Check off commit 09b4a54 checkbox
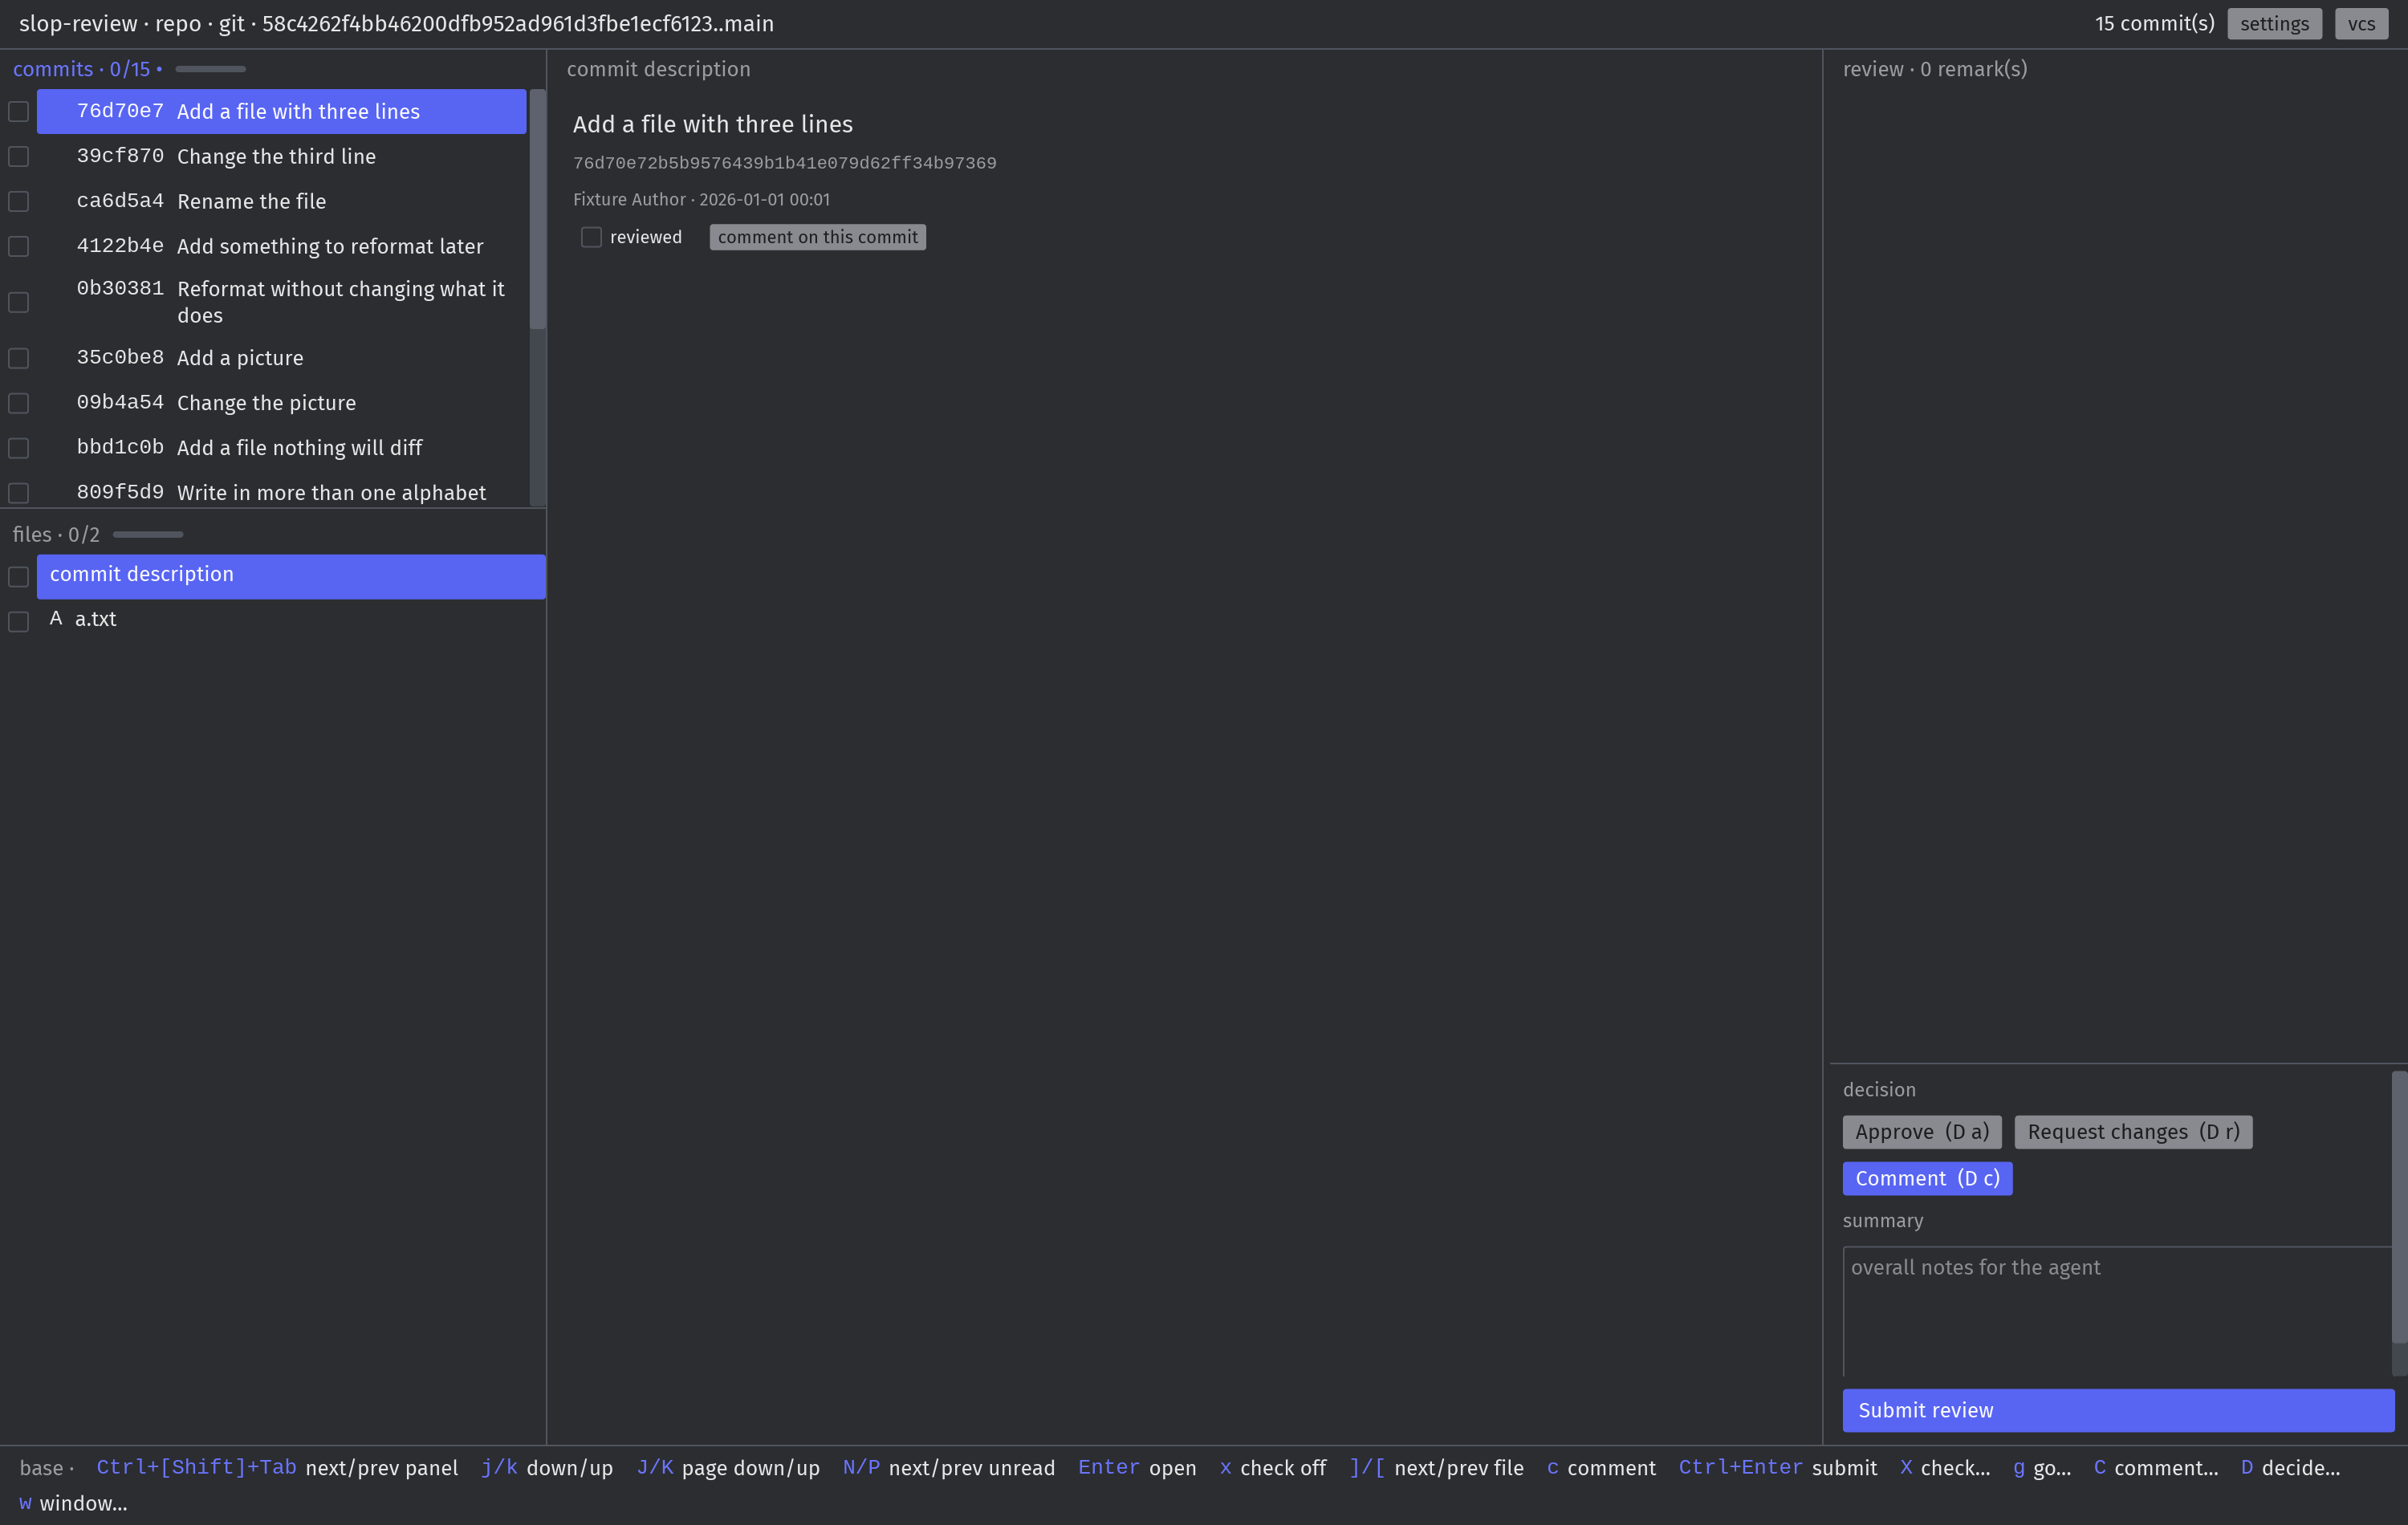 coord(19,403)
